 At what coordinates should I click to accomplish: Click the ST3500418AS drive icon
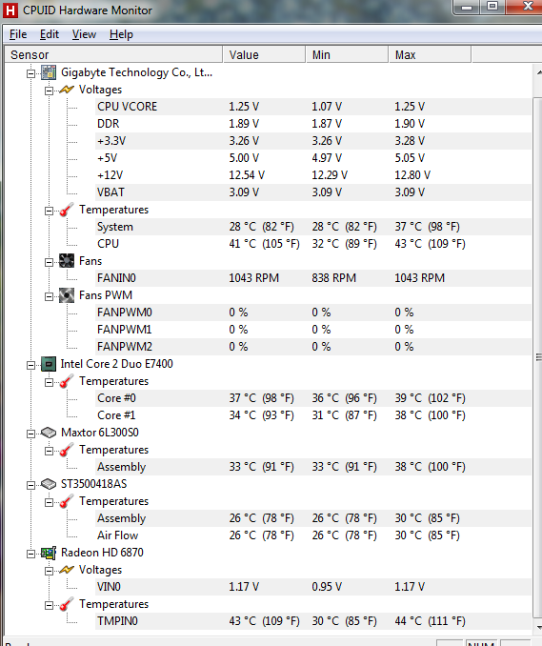pos(49,484)
